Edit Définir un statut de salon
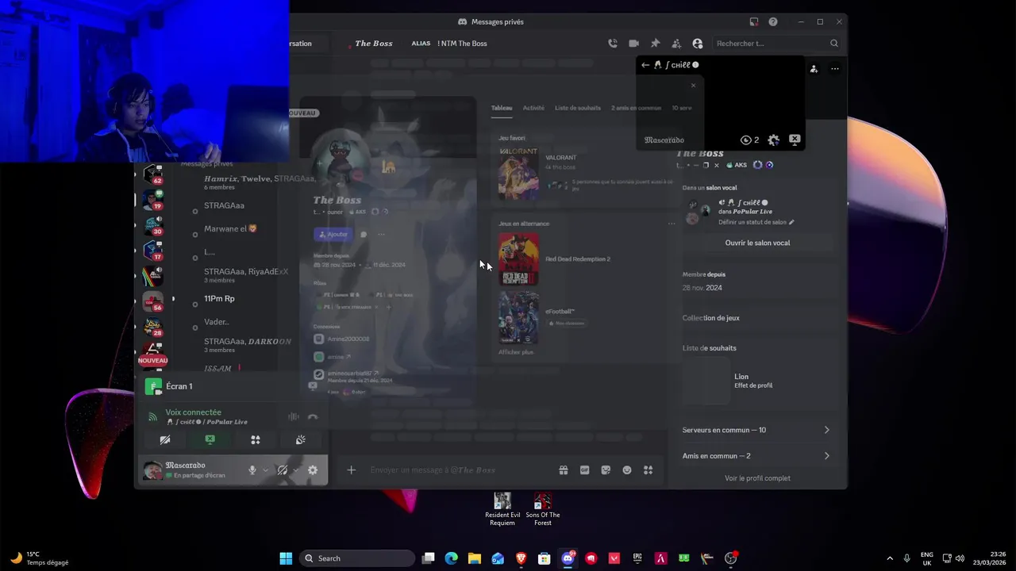 pos(756,222)
